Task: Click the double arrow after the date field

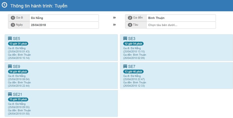Action: tap(115, 25)
